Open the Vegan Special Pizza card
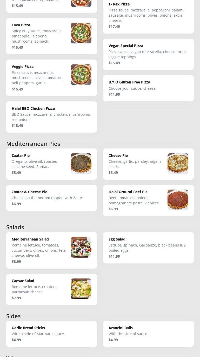Viewport: 200px width, 357px height. coord(148,54)
